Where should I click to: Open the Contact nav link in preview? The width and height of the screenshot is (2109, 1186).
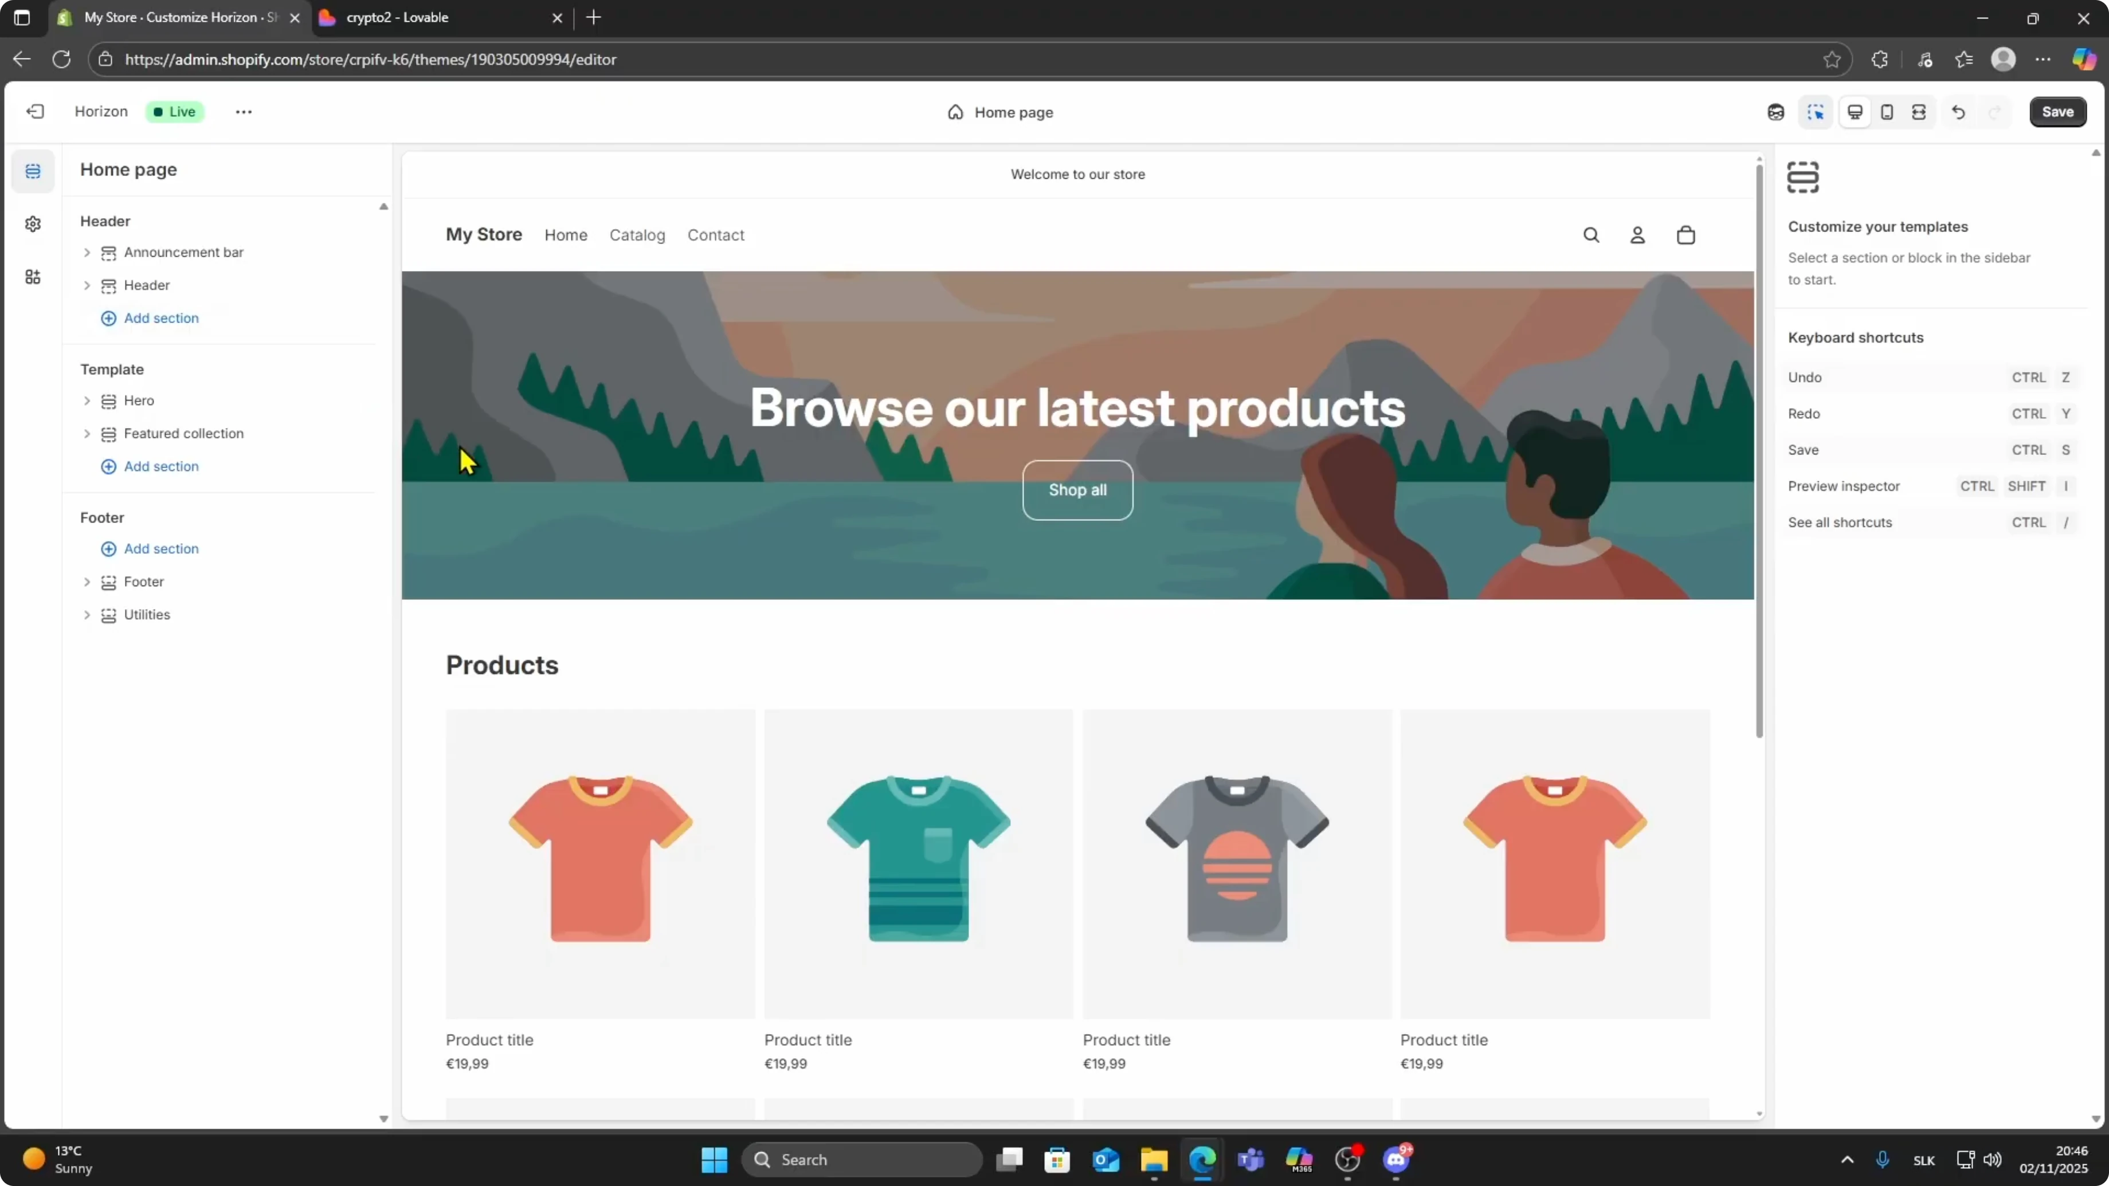pos(716,235)
